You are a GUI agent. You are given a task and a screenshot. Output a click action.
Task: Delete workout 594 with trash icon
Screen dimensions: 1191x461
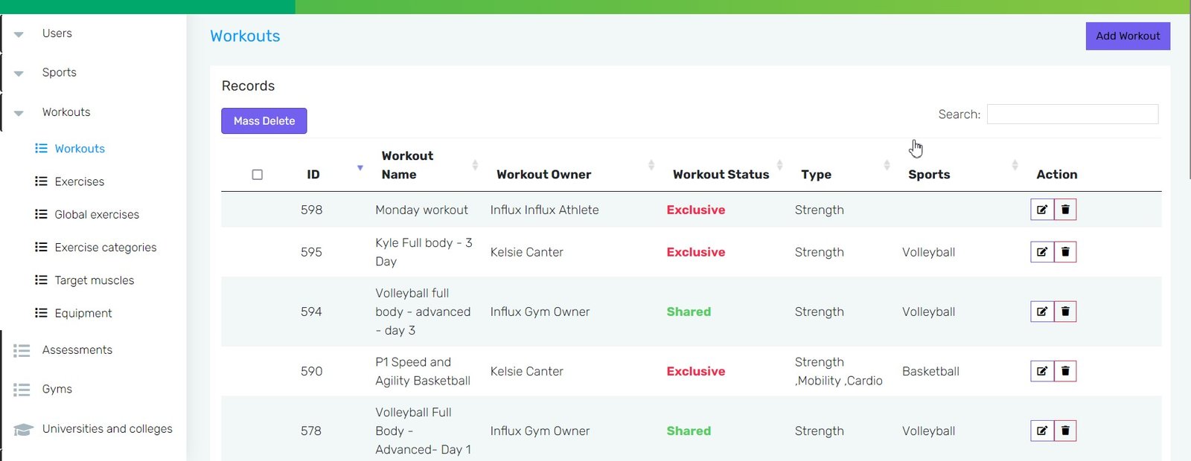(1065, 312)
